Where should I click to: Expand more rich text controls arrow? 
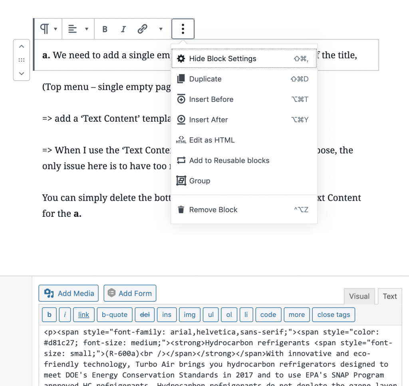(161, 29)
